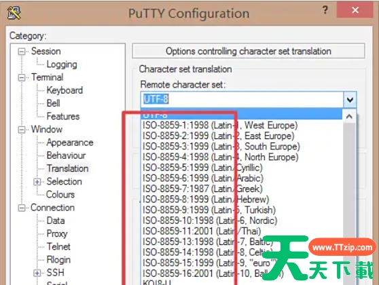Choose ISO-8859-14:1998 Latin-8 Celtic
This screenshot has height=285, width=379.
pyautogui.click(x=242, y=252)
